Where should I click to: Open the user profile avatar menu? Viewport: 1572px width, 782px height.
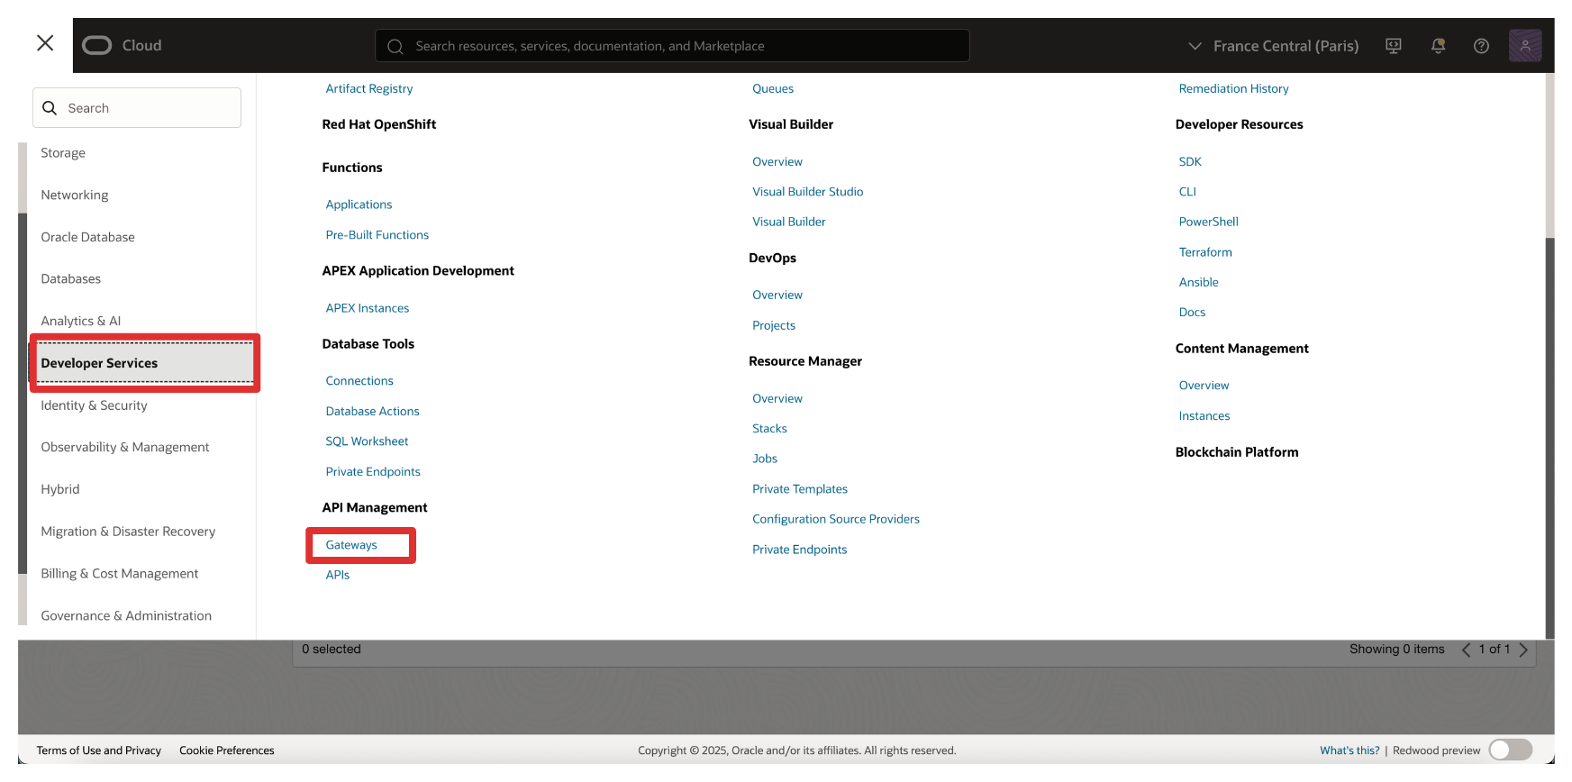point(1524,46)
